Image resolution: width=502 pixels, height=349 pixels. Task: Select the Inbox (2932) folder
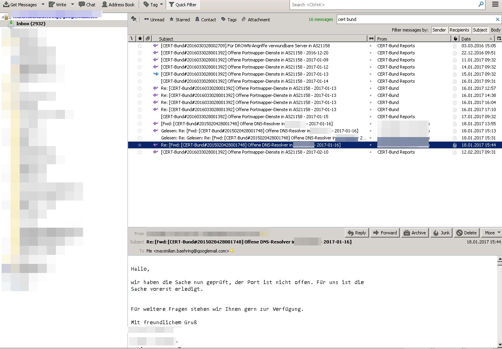pyautogui.click(x=30, y=24)
